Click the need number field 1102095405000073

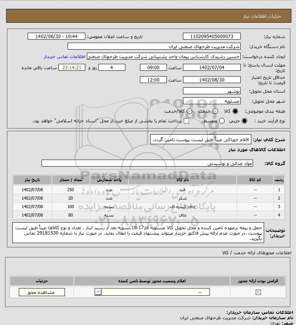coord(212,36)
